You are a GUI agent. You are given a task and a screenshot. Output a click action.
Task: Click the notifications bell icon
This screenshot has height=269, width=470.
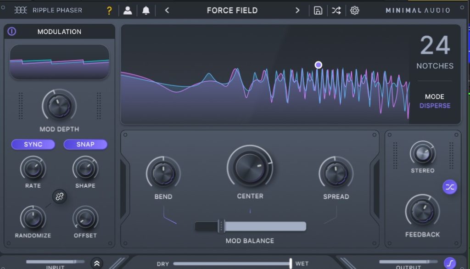pyautogui.click(x=146, y=11)
